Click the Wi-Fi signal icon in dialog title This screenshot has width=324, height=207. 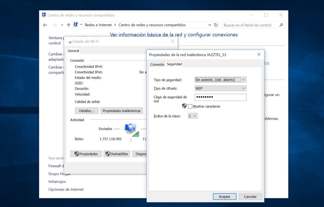(x=70, y=42)
